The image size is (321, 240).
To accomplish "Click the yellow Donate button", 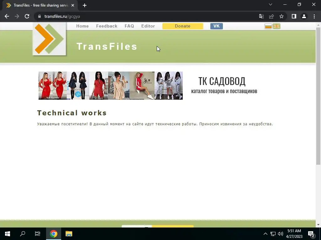I will point(183,26).
